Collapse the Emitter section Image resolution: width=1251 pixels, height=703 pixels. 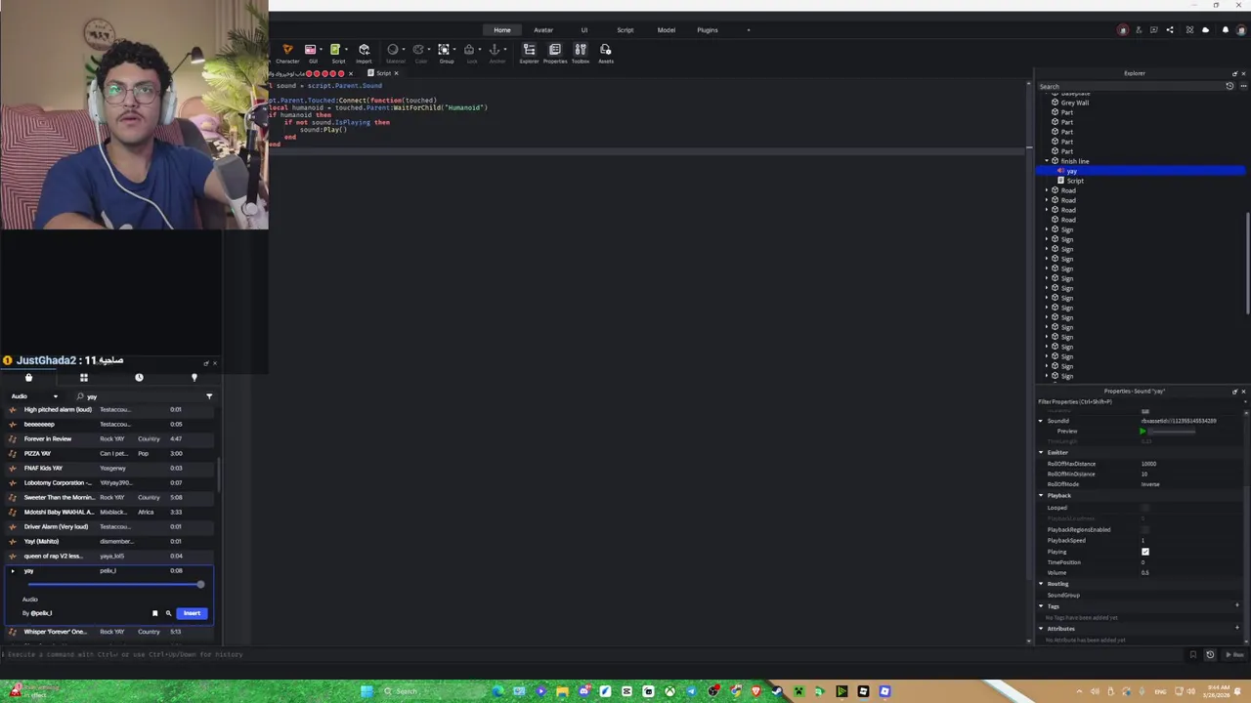tap(1041, 452)
